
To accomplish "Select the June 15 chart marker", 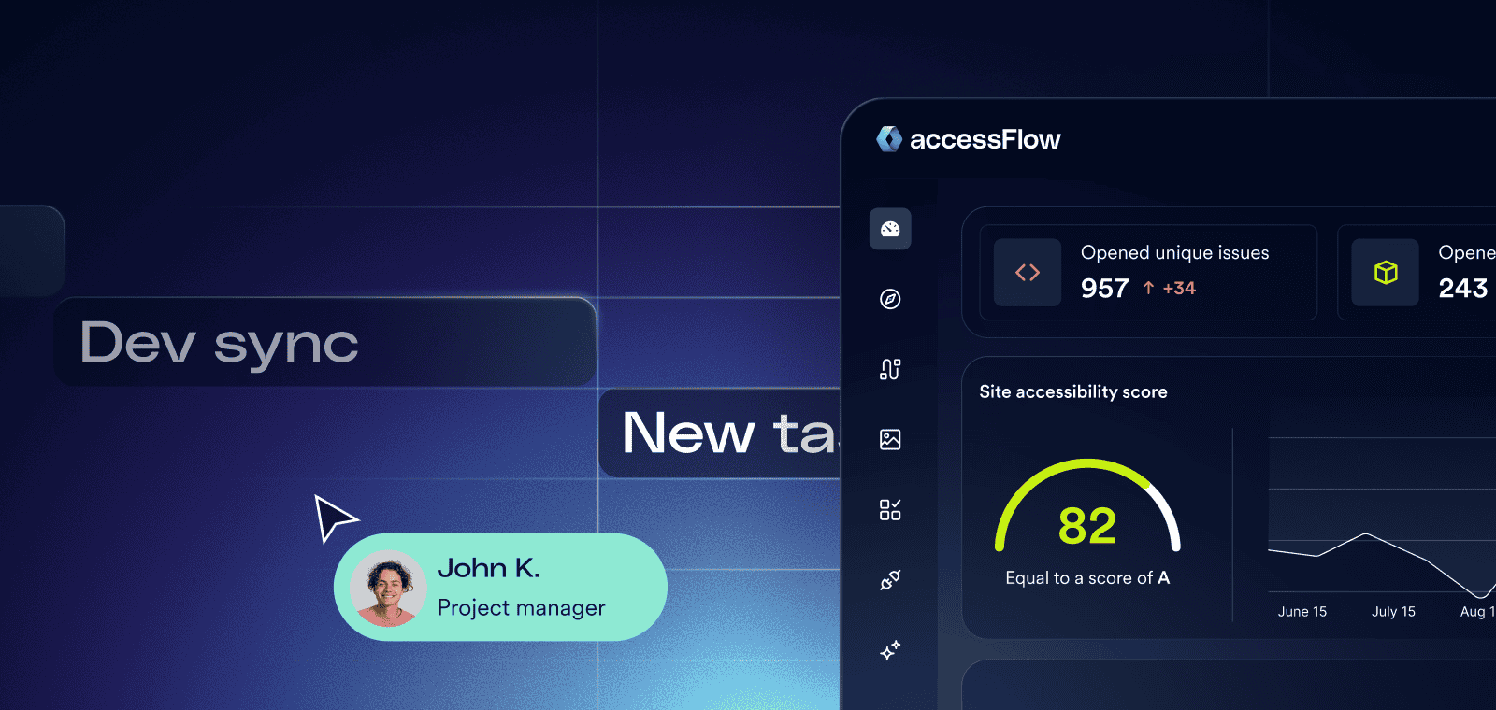I will (x=1302, y=612).
